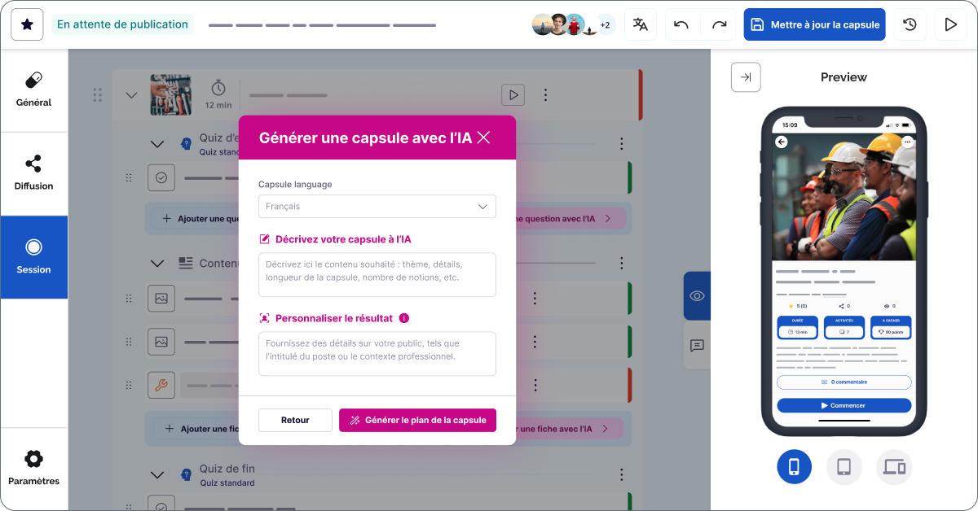Close the 'Générer une capsule avec l'IA' dialog
The height and width of the screenshot is (511, 978).
point(483,138)
